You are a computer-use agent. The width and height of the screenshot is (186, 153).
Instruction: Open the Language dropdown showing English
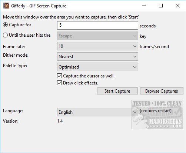(x=97, y=112)
